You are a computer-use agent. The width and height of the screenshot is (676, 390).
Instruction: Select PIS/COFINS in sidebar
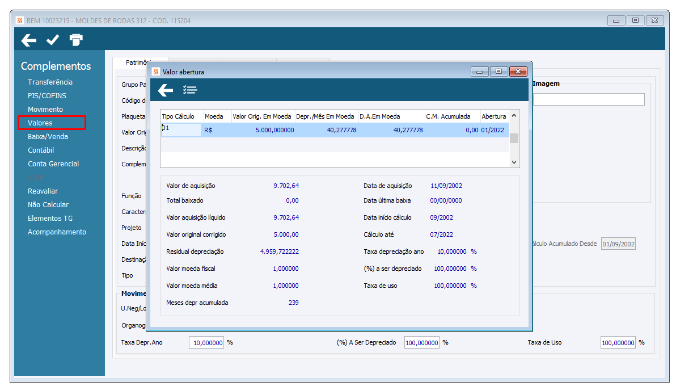click(47, 95)
